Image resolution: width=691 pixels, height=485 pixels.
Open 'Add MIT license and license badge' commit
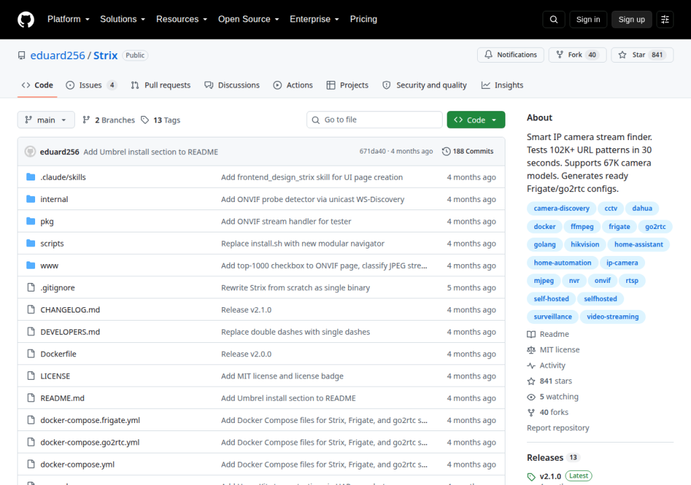[x=282, y=376]
